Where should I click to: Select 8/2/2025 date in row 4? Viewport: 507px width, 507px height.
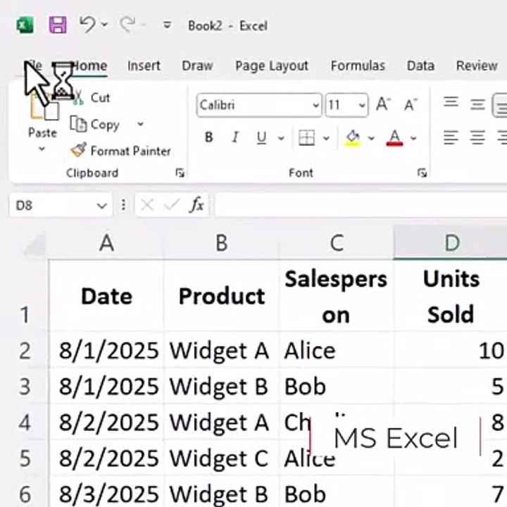coord(107,423)
